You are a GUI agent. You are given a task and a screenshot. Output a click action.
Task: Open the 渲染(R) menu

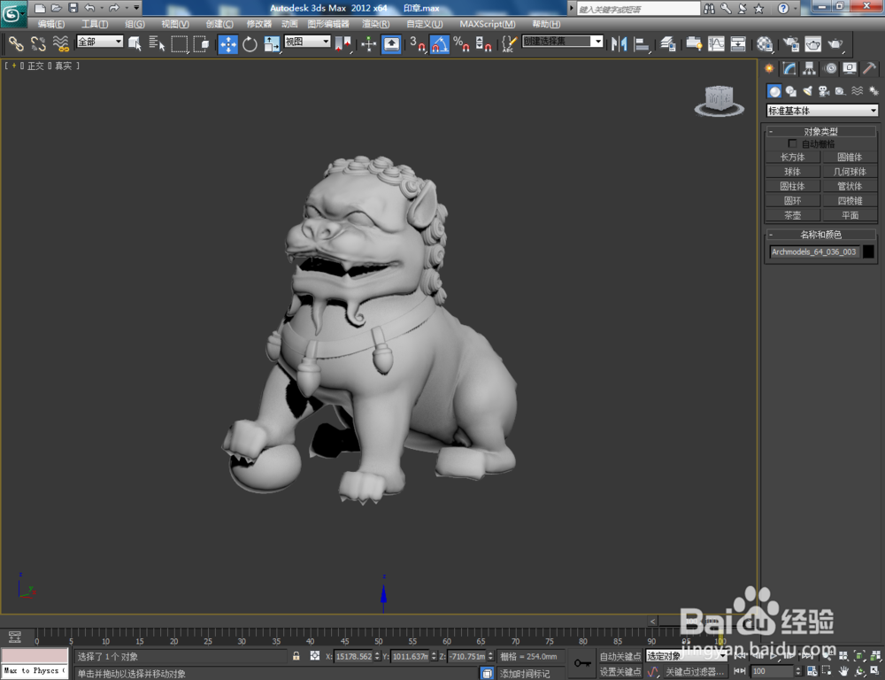pos(376,24)
